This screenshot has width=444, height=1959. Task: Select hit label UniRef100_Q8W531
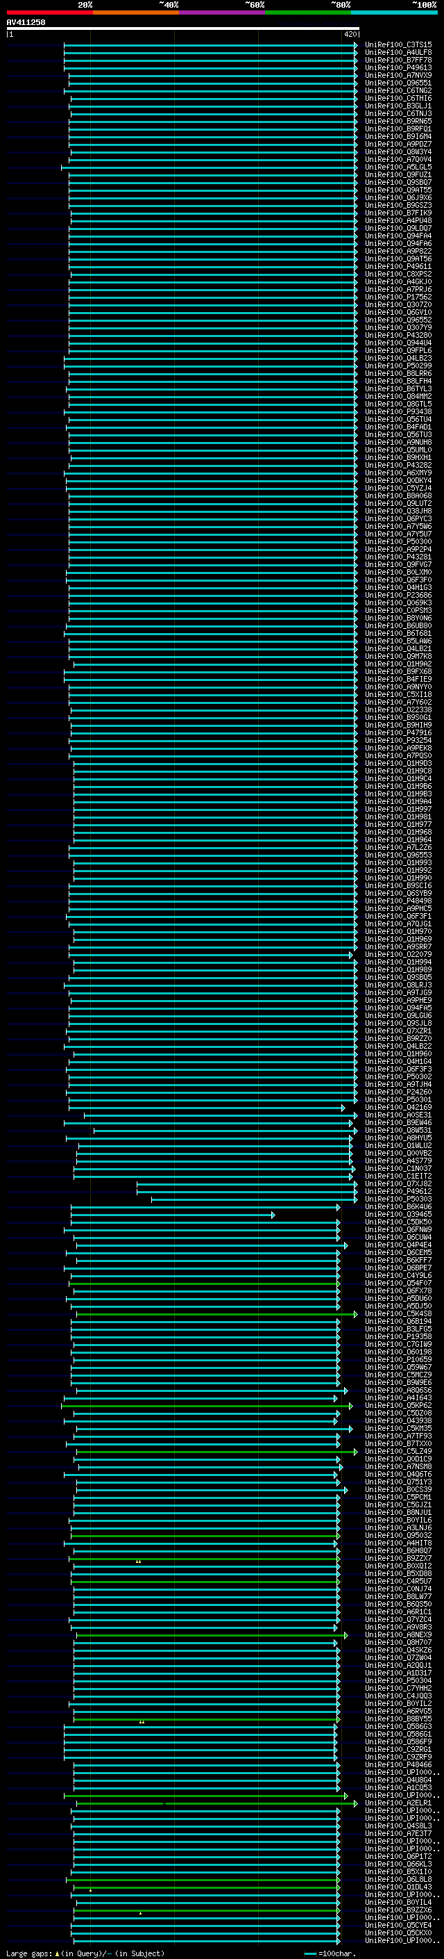(x=398, y=1130)
